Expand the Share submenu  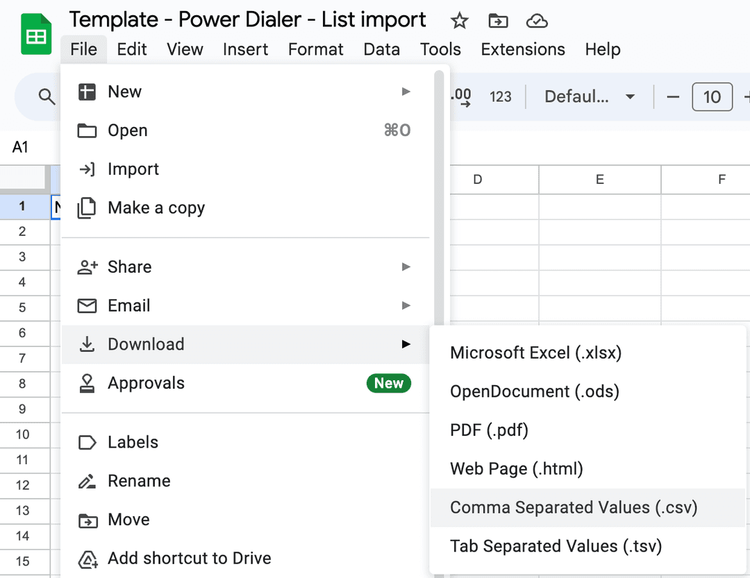pos(406,267)
